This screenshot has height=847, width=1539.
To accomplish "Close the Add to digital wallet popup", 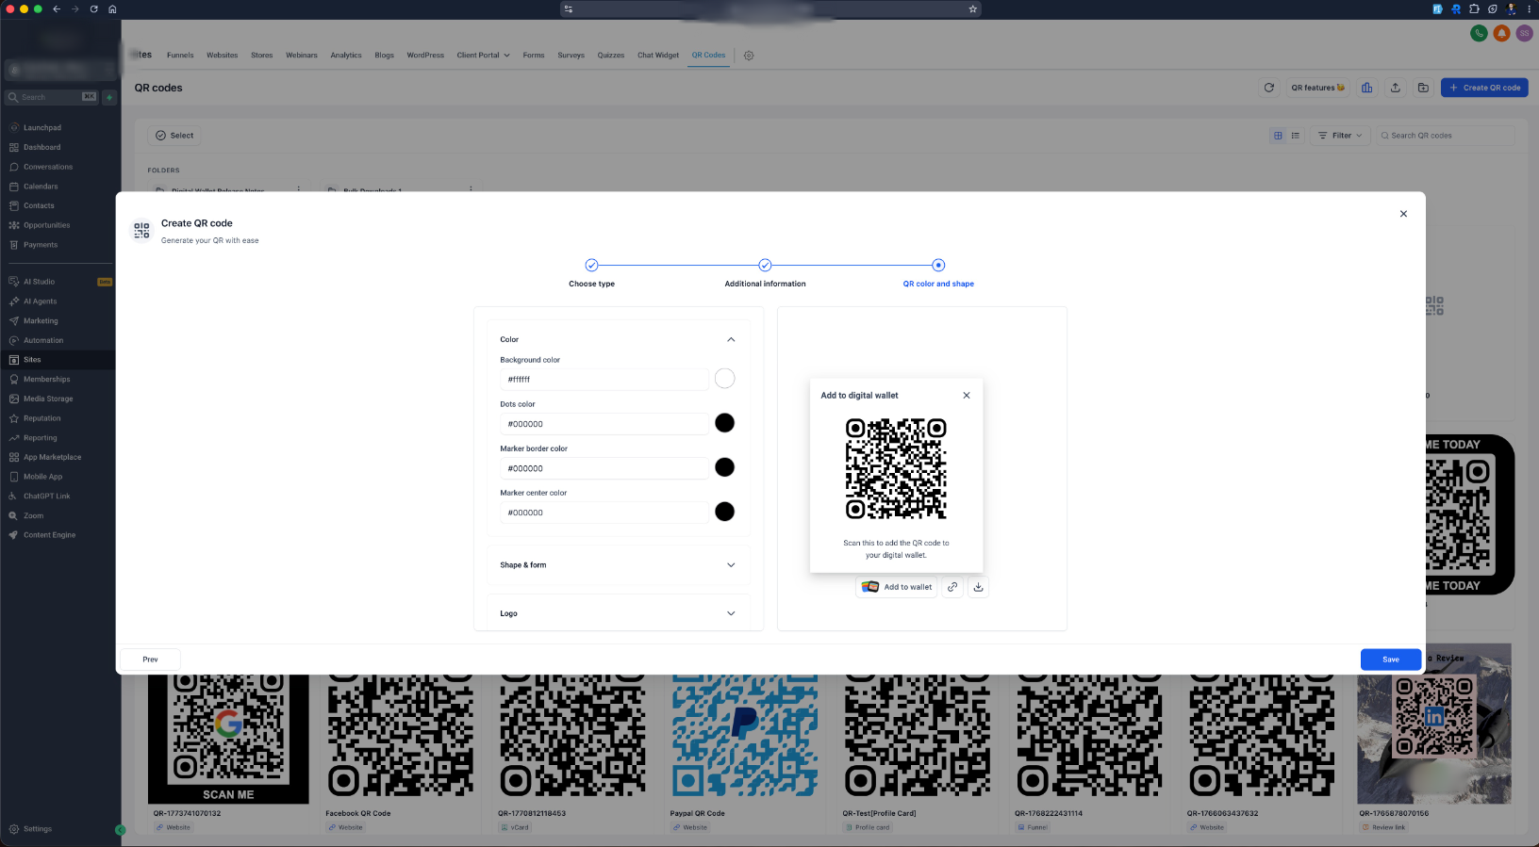I will (967, 396).
